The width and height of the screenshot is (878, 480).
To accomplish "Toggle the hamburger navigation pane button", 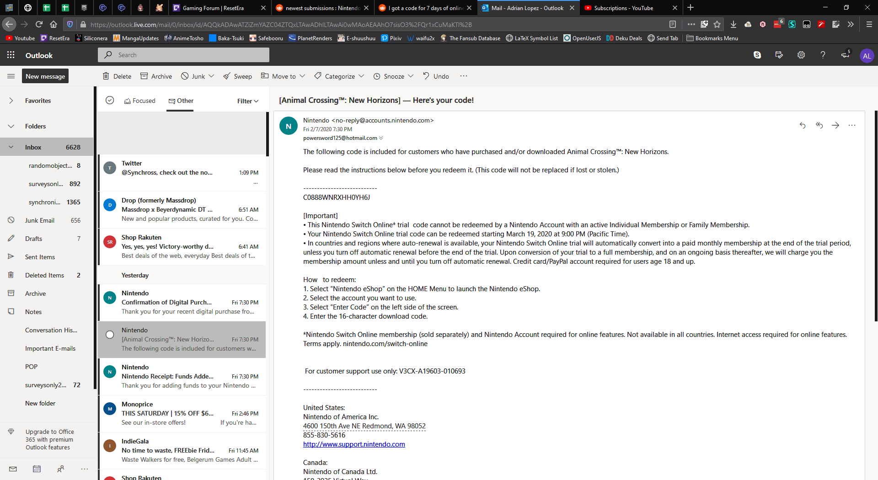I will (x=11, y=76).
